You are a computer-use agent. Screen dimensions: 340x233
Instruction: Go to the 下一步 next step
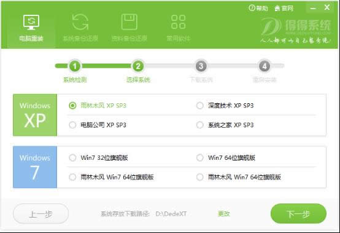pyautogui.click(x=298, y=214)
